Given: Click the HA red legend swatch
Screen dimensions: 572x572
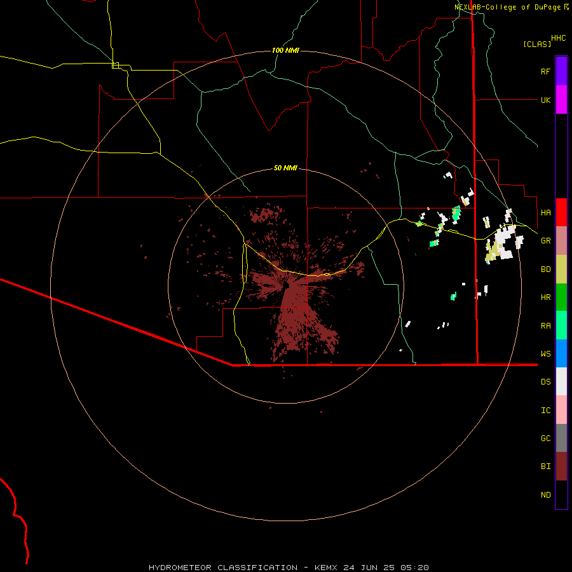Looking at the screenshot, I should pyautogui.click(x=561, y=212).
